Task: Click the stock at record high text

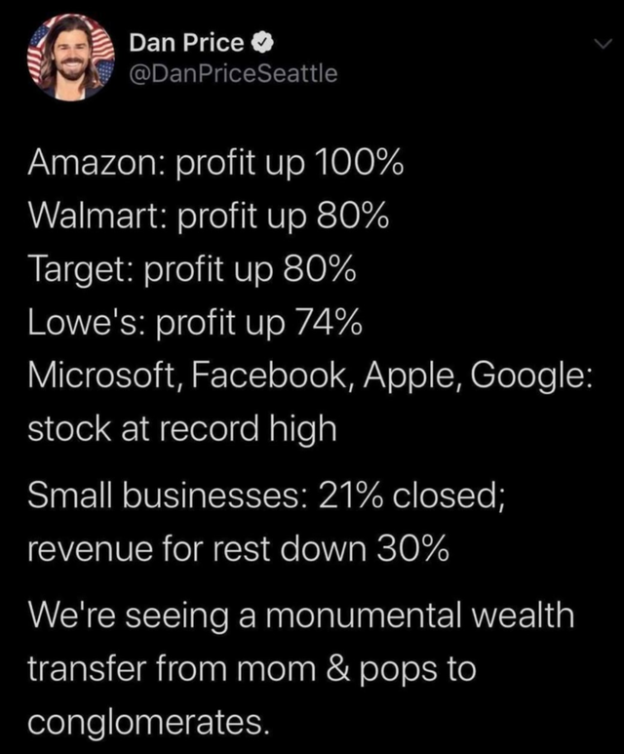Action: click(182, 429)
